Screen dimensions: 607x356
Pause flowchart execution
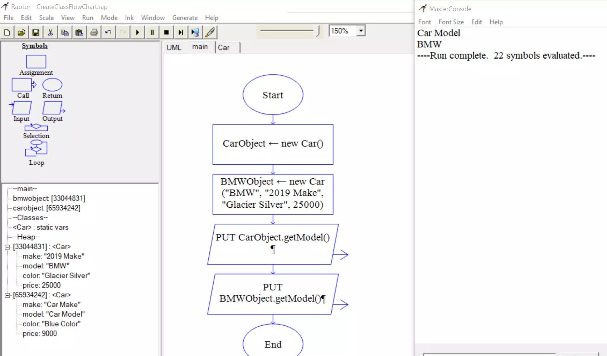(152, 32)
